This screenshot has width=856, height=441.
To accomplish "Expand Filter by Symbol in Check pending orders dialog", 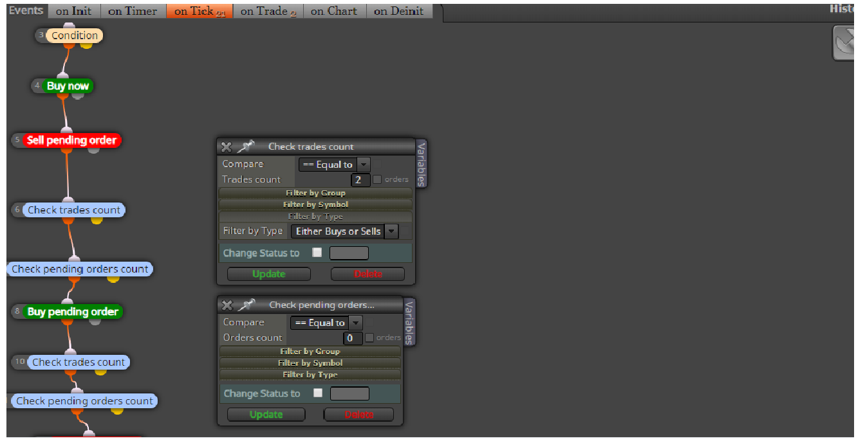I will pyautogui.click(x=310, y=363).
